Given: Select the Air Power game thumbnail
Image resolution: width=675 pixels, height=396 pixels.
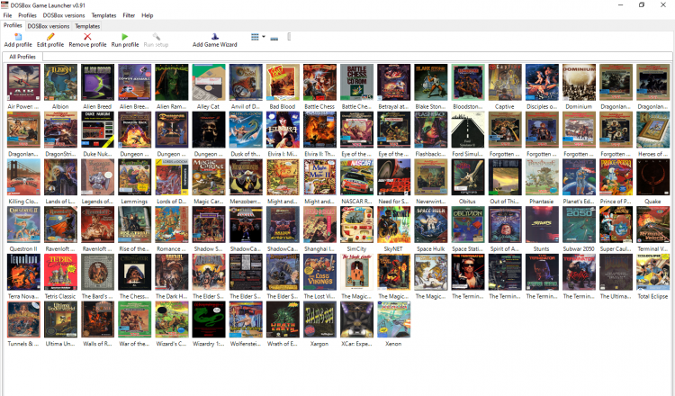Looking at the screenshot, I should pyautogui.click(x=23, y=82).
